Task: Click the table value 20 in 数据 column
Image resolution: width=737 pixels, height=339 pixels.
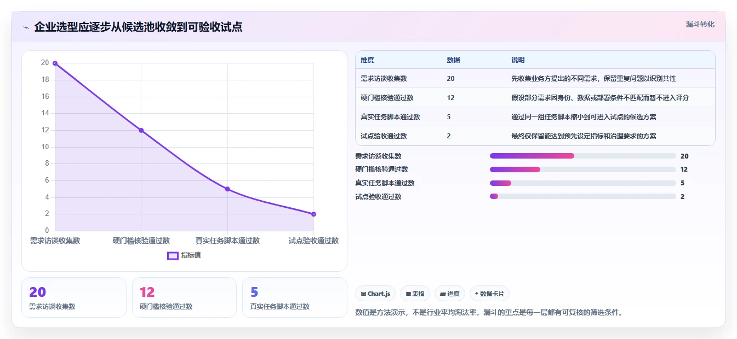Action: click(450, 79)
